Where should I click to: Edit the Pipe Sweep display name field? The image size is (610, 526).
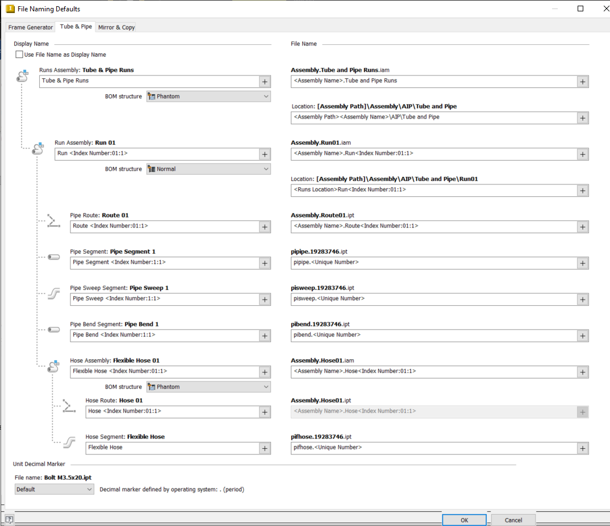tap(165, 300)
